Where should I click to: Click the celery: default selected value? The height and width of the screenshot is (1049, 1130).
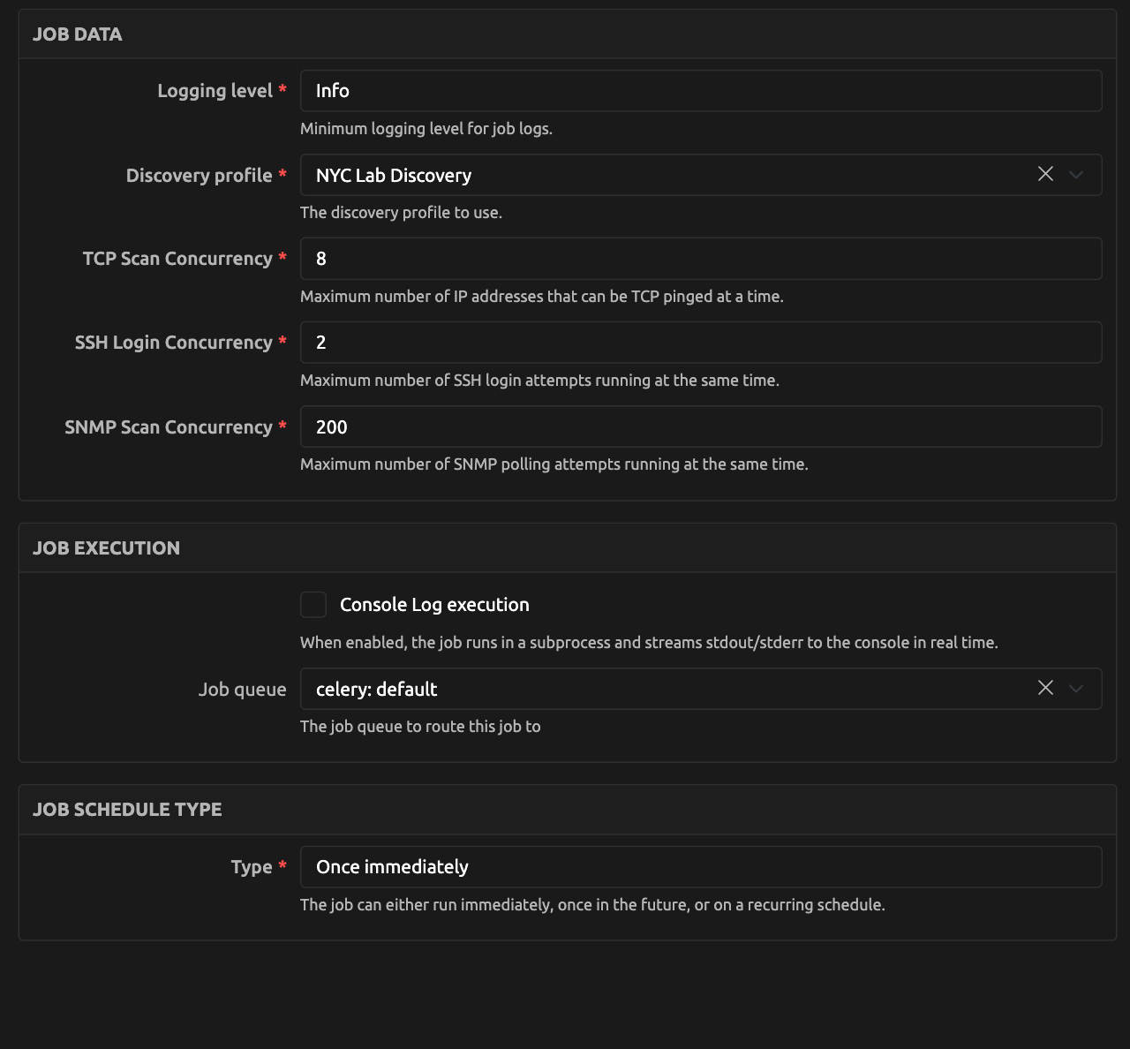click(377, 690)
